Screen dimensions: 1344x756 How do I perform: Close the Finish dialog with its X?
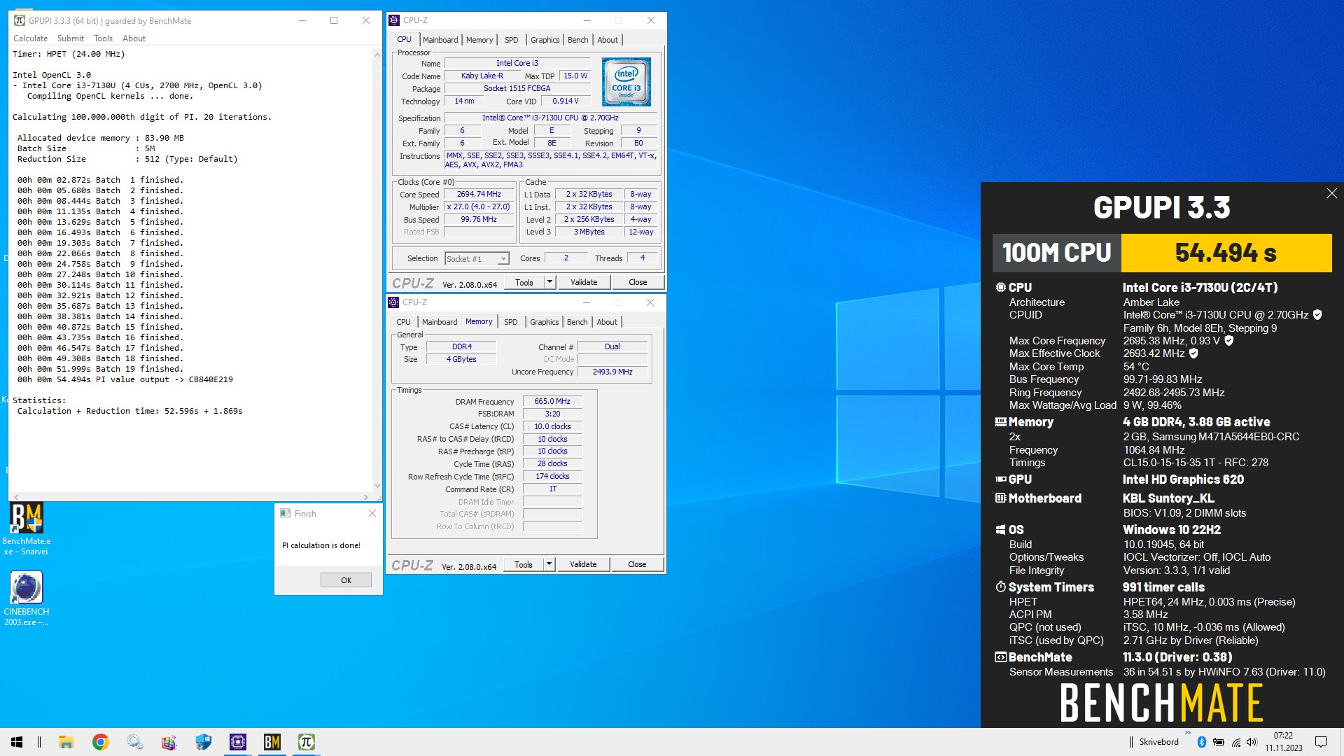[372, 513]
